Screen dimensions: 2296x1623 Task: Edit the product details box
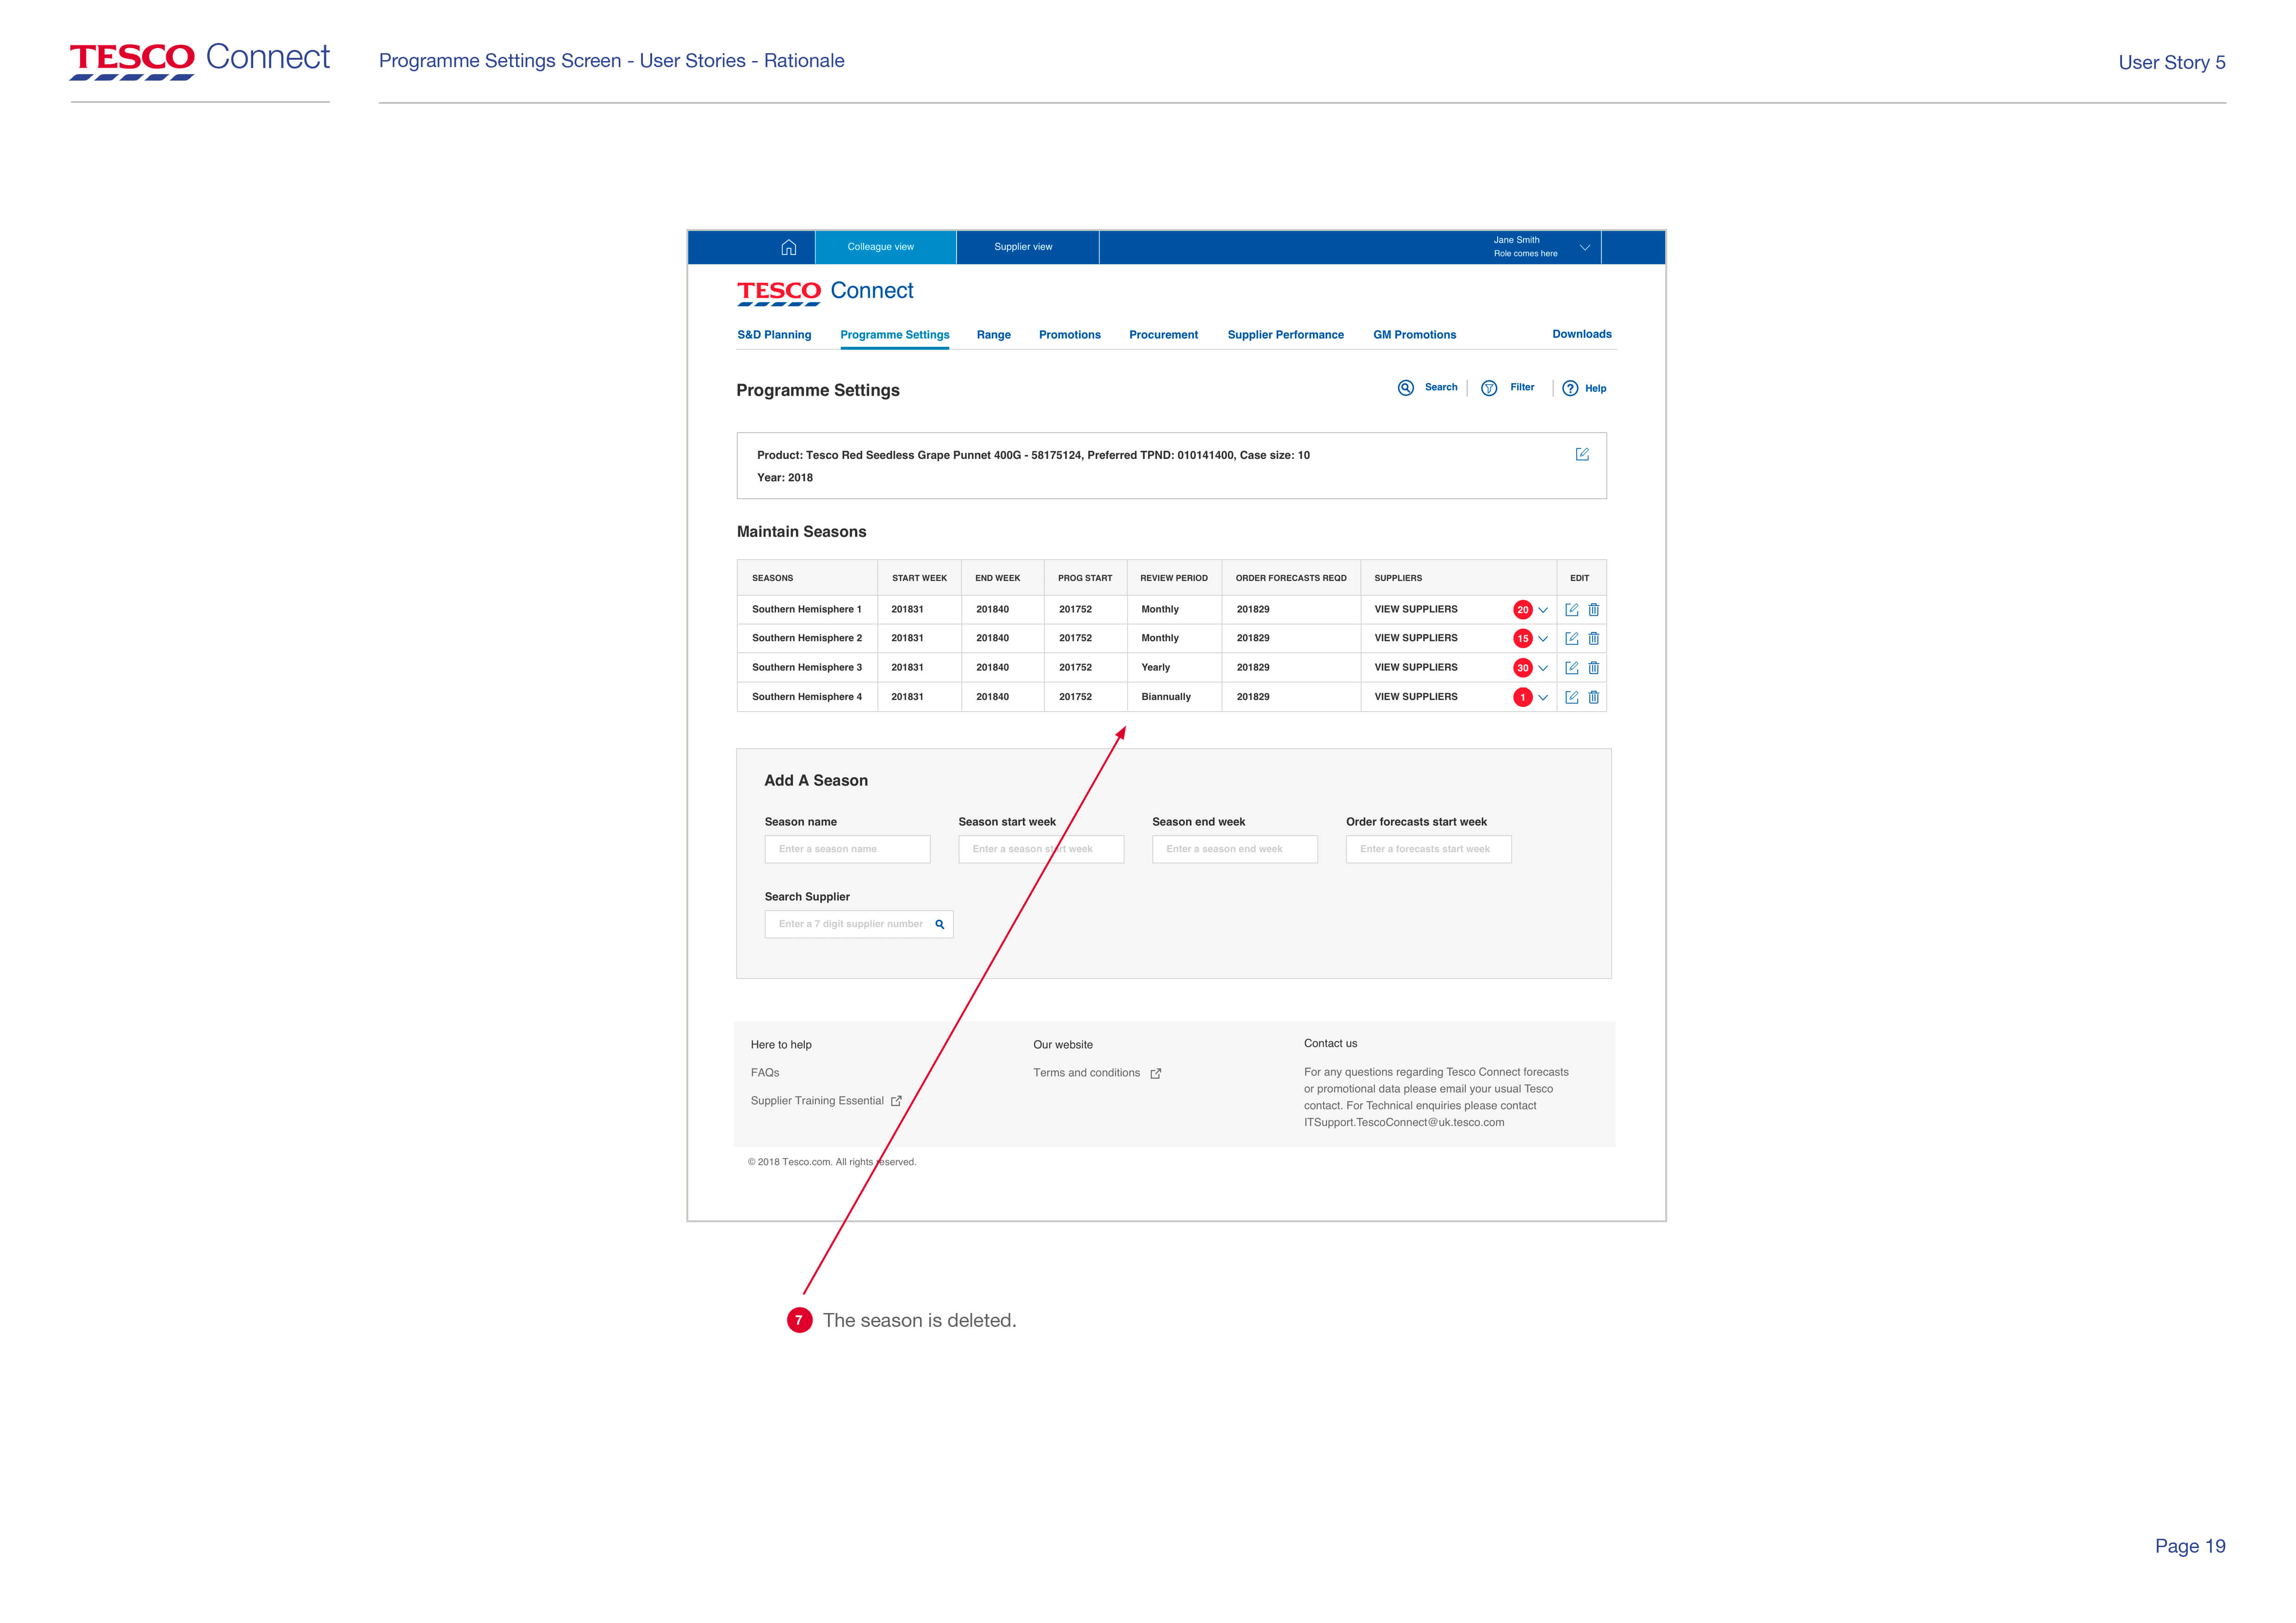(1582, 455)
